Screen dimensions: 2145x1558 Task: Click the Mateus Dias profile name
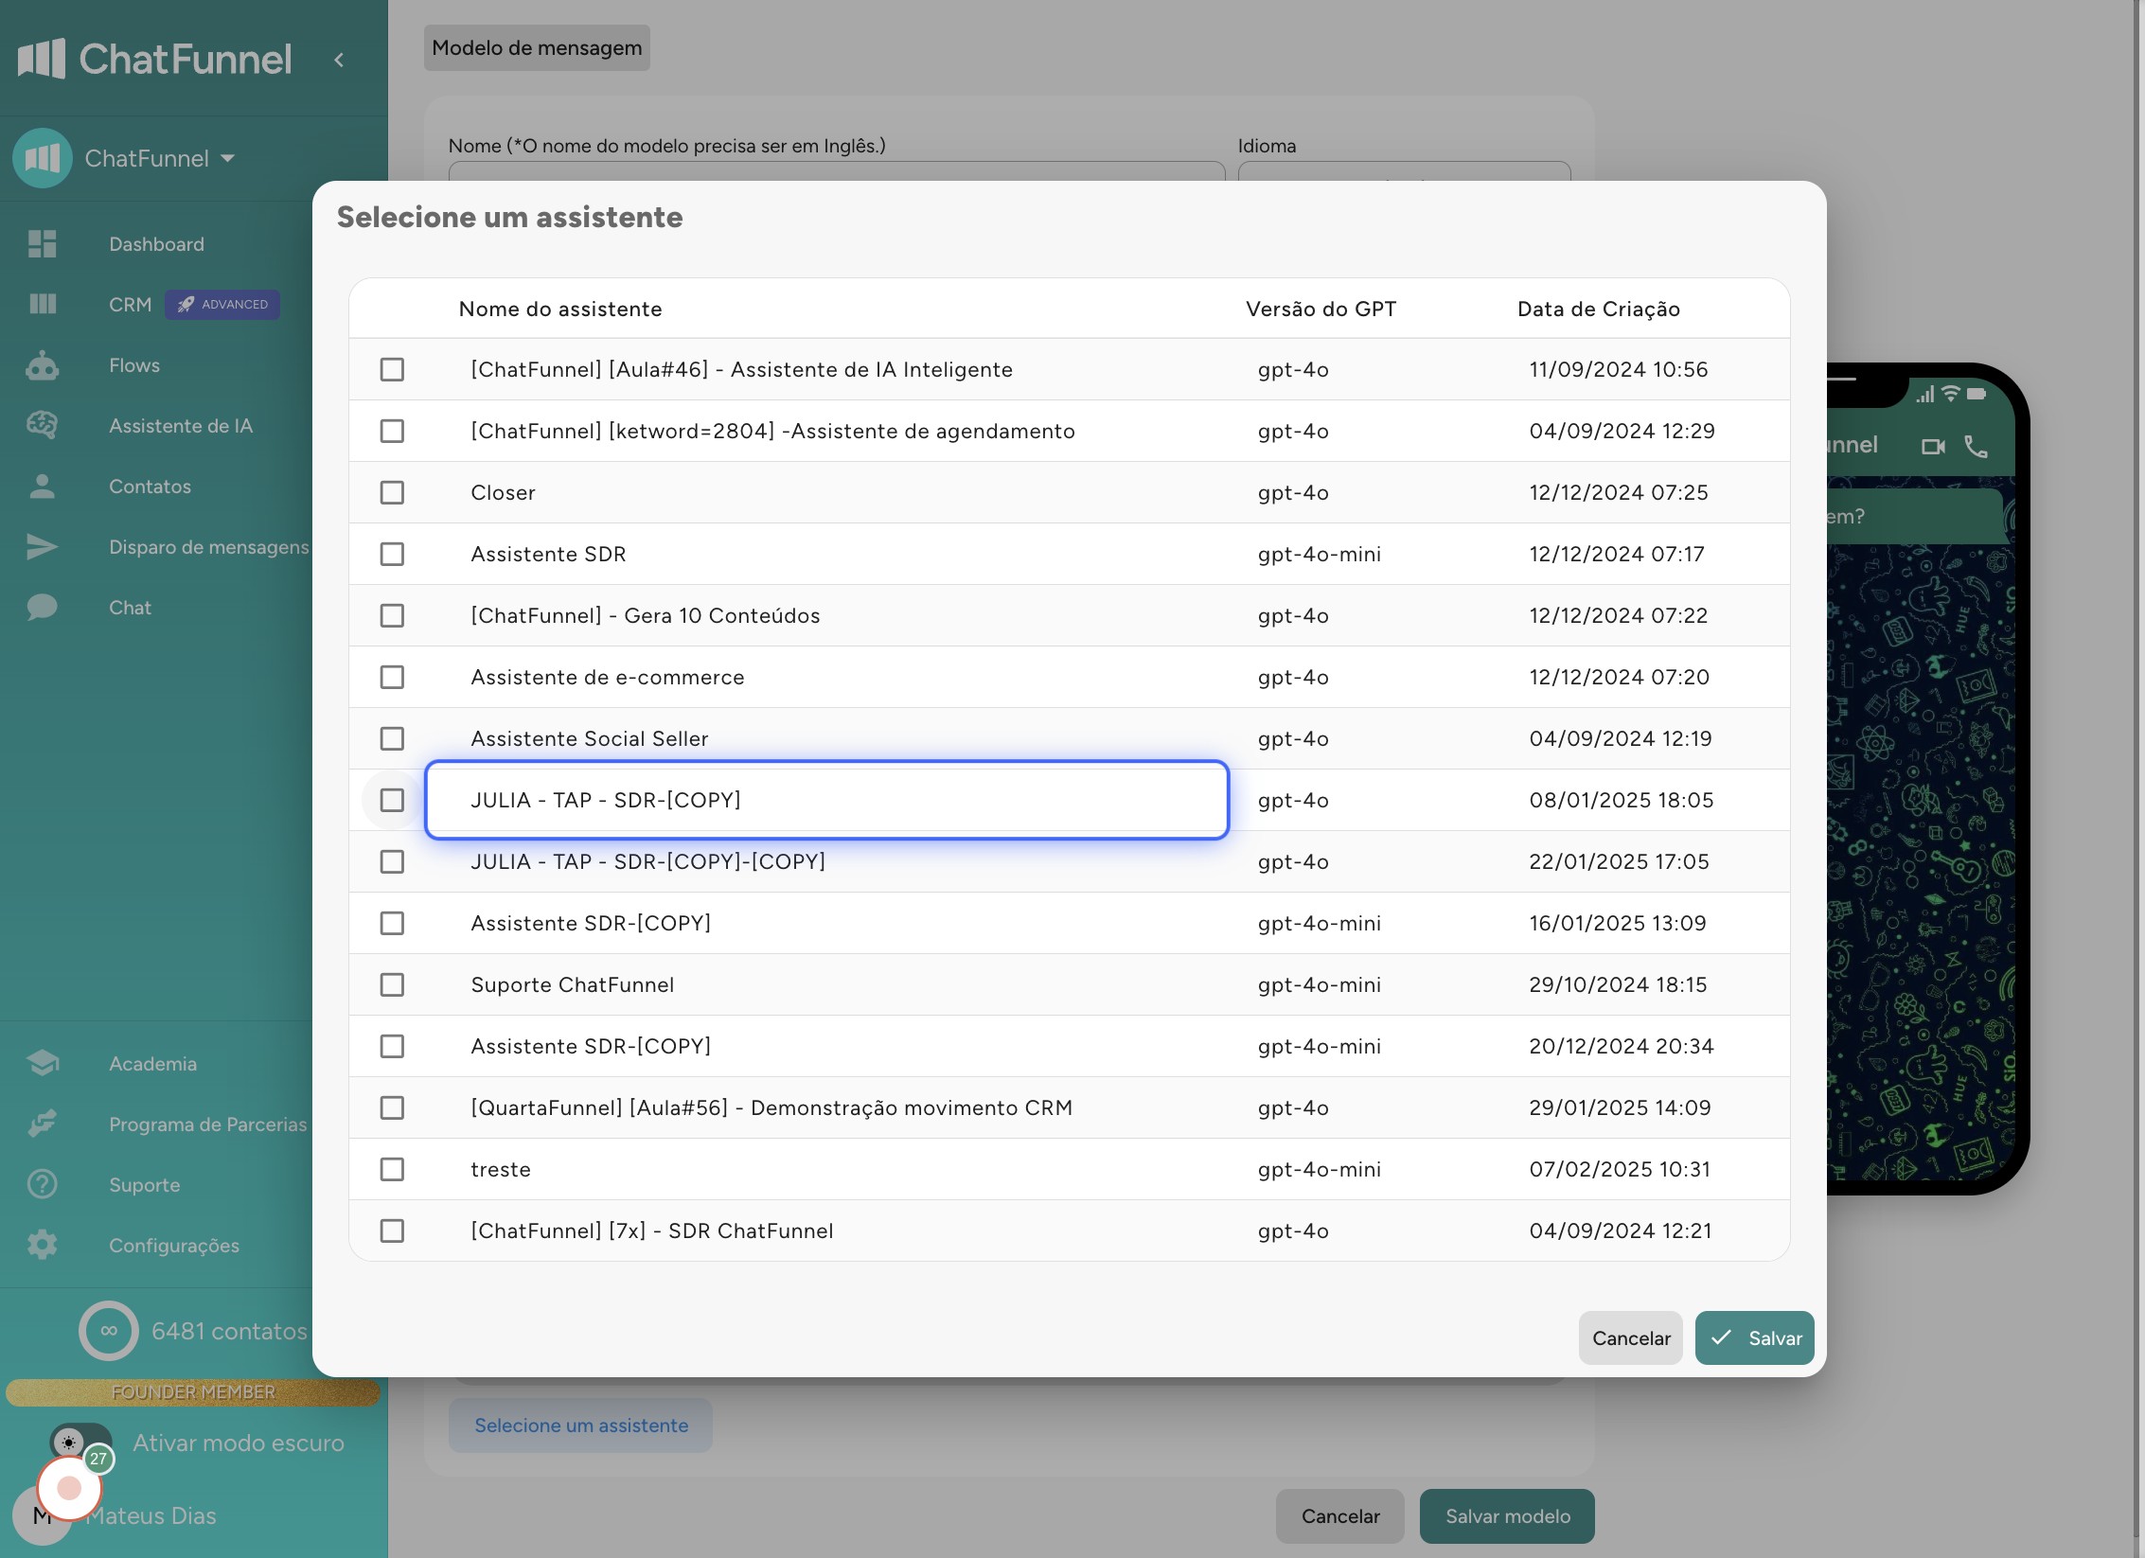pyautogui.click(x=151, y=1515)
